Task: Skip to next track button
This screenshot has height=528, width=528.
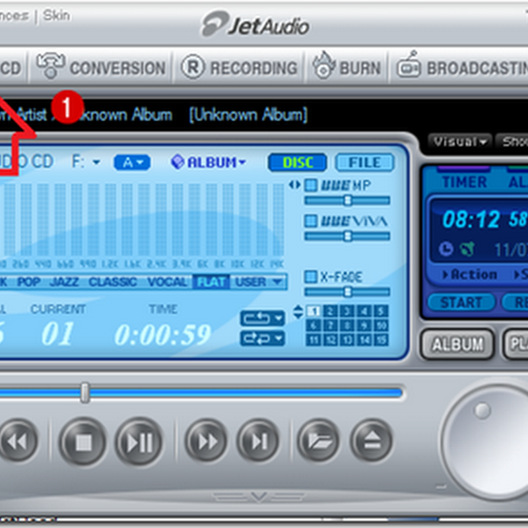Action: click(x=259, y=442)
